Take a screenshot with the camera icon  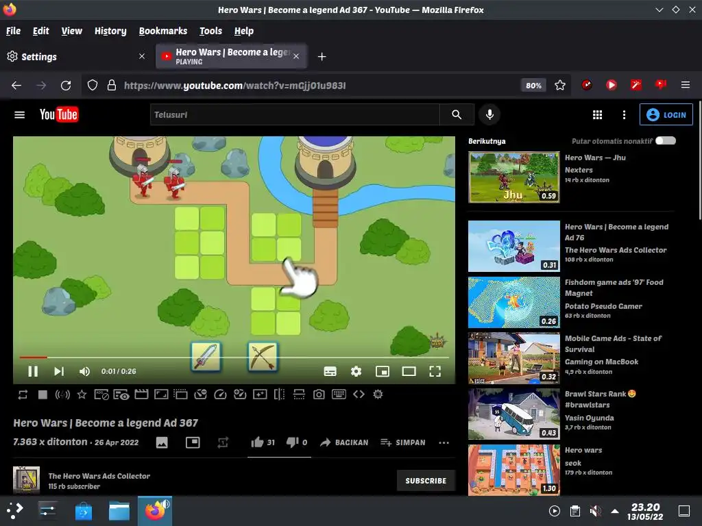click(x=319, y=394)
